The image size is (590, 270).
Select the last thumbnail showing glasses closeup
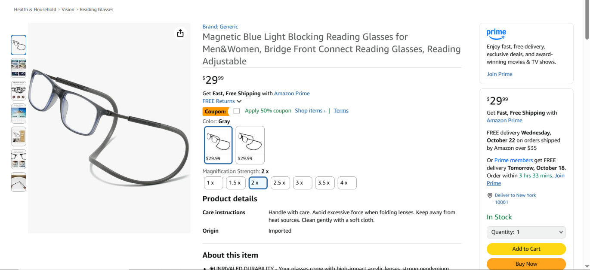(19, 182)
